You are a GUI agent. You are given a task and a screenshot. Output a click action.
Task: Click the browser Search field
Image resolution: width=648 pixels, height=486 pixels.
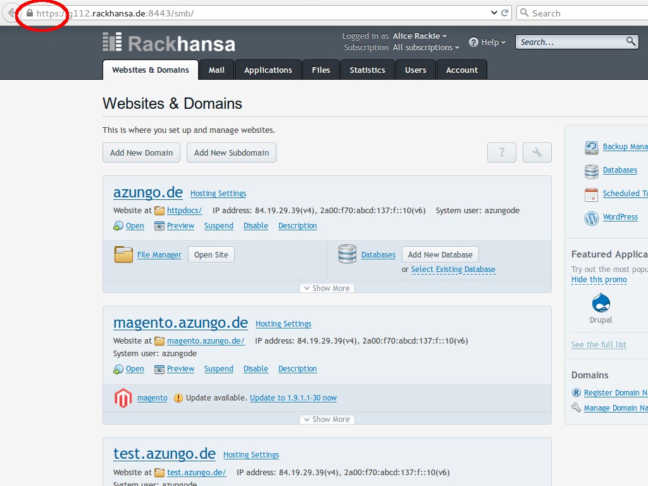pos(582,13)
